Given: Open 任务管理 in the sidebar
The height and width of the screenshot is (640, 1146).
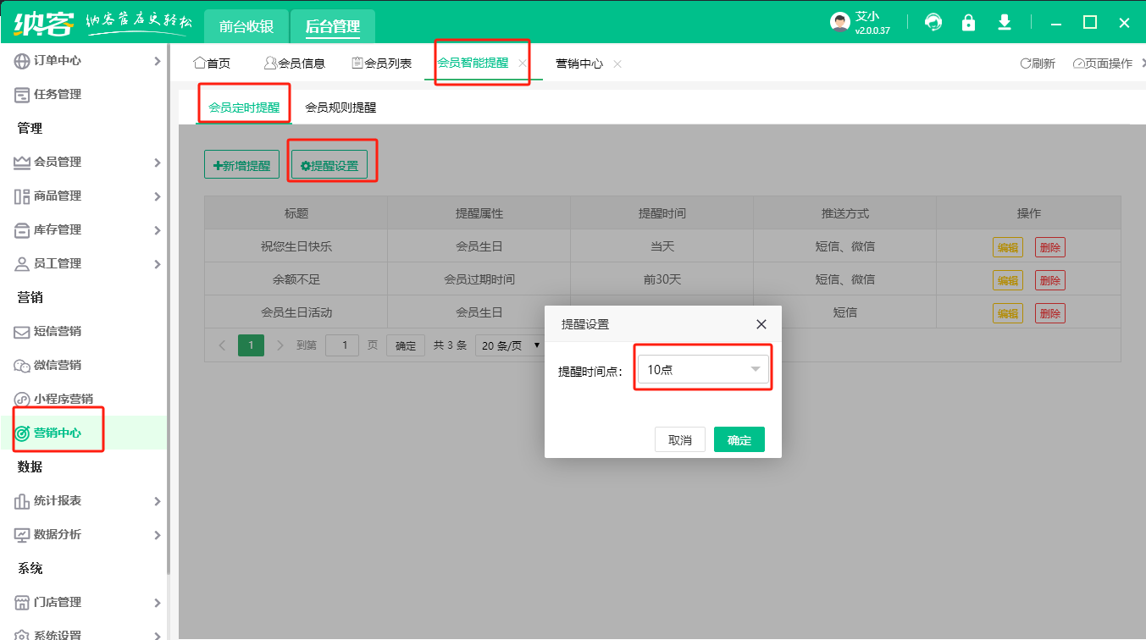Looking at the screenshot, I should [x=58, y=94].
